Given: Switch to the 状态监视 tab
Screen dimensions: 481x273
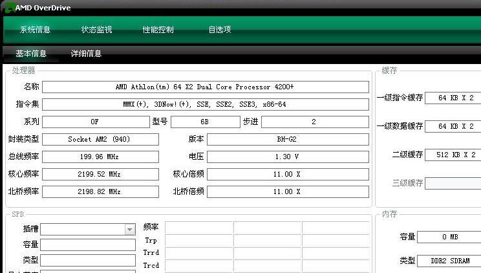Looking at the screenshot, I should coord(96,30).
